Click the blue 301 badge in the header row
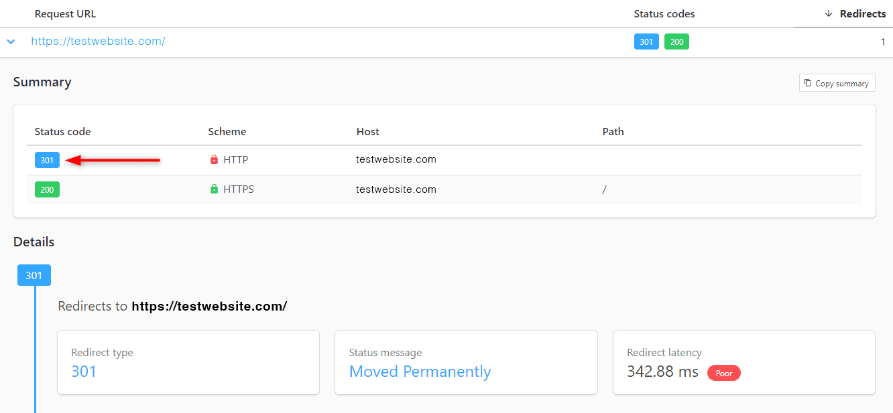The image size is (893, 413). (x=646, y=42)
